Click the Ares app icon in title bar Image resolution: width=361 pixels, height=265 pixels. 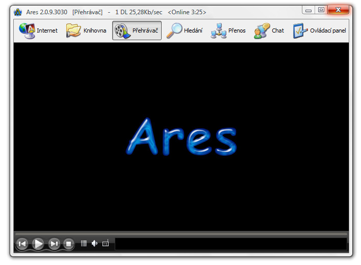click(x=18, y=12)
